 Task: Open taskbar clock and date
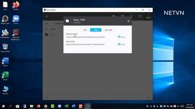pos(190,106)
